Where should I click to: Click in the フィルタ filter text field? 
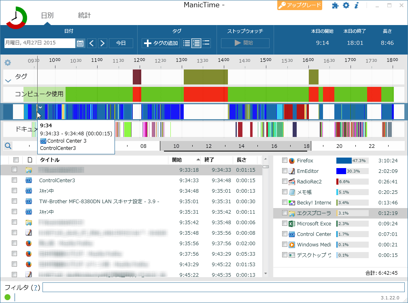(x=223, y=287)
